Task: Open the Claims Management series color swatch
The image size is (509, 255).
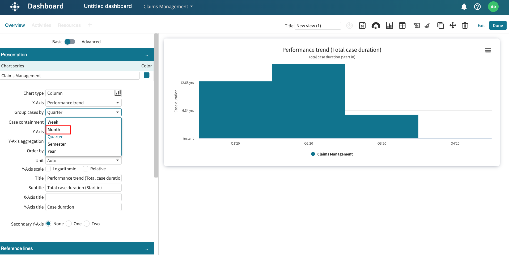Action: tap(146, 75)
